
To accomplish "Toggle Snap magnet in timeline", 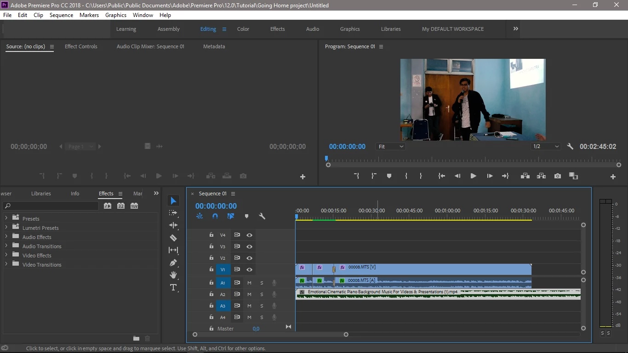I will 215,216.
